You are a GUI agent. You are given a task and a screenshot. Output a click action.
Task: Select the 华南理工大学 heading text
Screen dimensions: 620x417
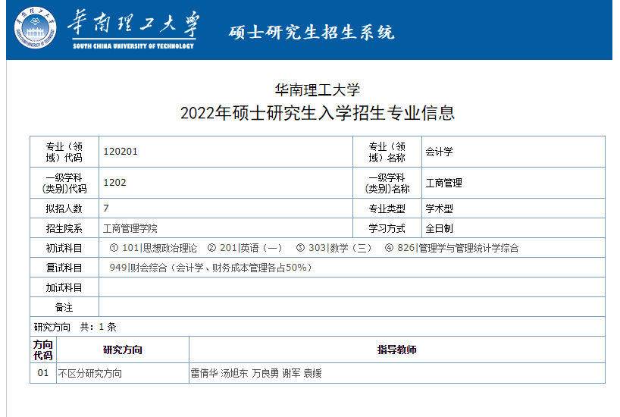click(317, 89)
